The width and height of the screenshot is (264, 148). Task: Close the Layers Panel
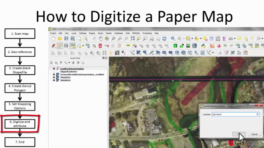click(x=106, y=58)
